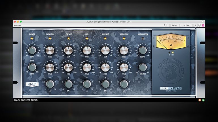Screen dimensions: 218x122
Task: Click the Koen Heldens Signature logo
Action: click(171, 89)
